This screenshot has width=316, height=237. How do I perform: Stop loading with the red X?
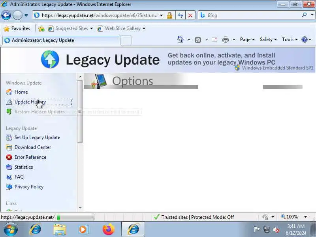pos(190,15)
